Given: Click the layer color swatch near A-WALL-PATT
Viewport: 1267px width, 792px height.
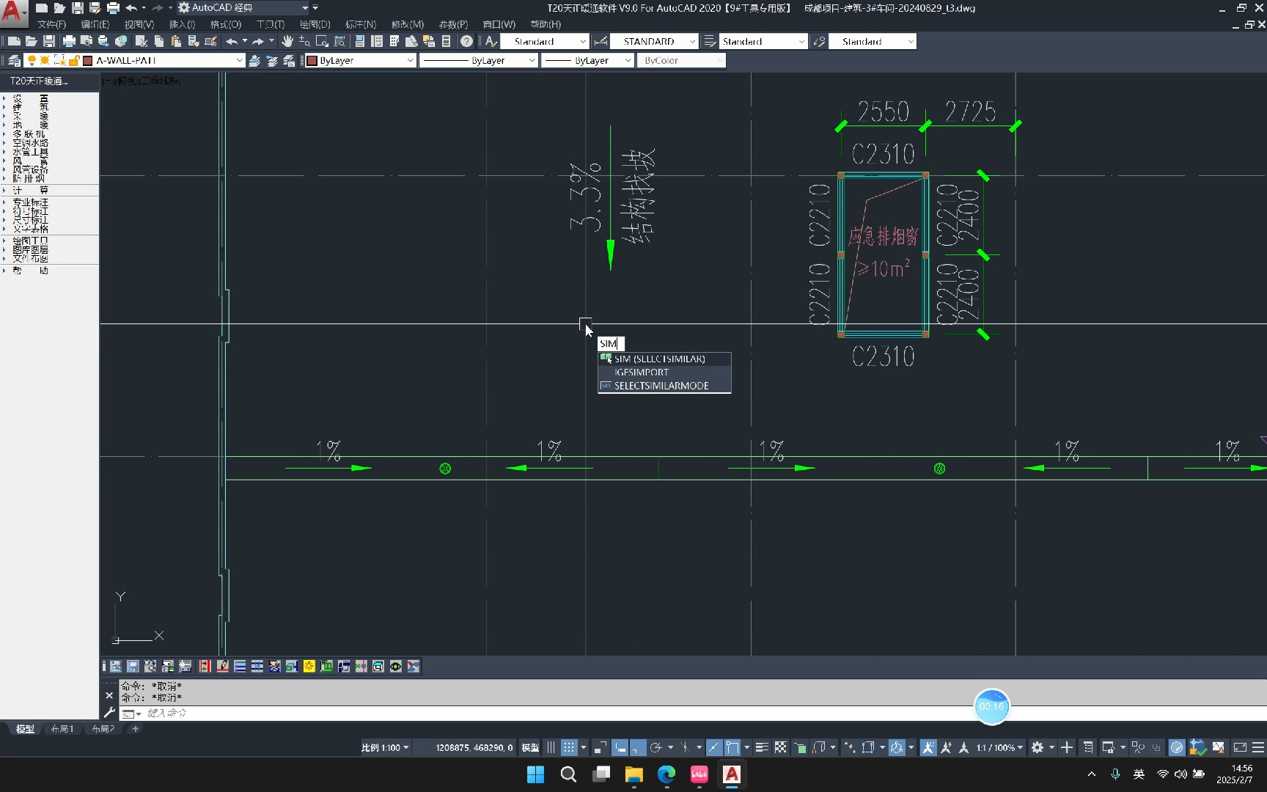Looking at the screenshot, I should tap(87, 62).
